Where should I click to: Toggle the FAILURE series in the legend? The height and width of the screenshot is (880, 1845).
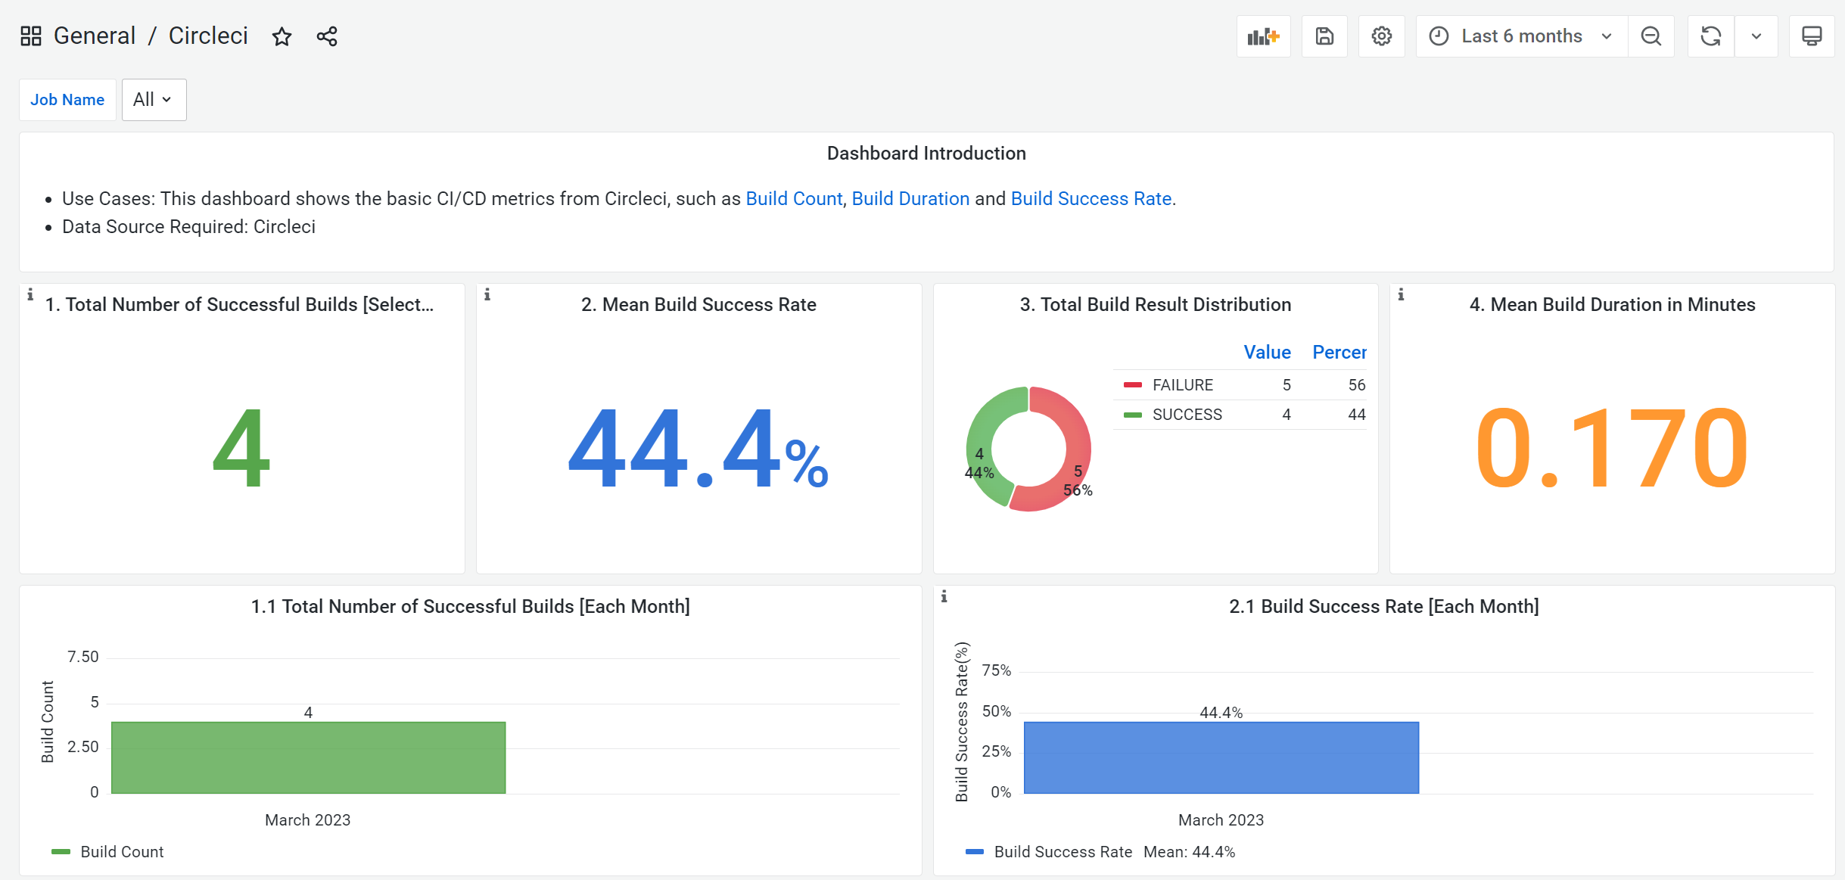[x=1182, y=385]
